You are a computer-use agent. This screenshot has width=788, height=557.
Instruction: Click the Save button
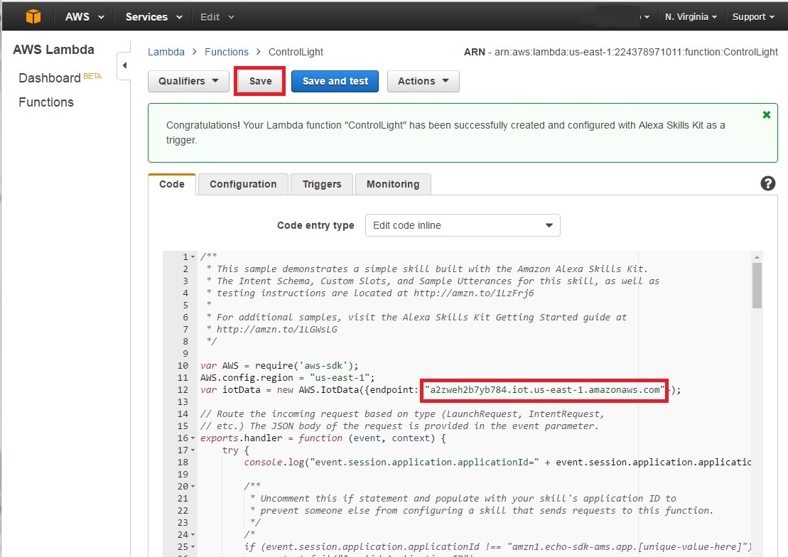point(260,81)
